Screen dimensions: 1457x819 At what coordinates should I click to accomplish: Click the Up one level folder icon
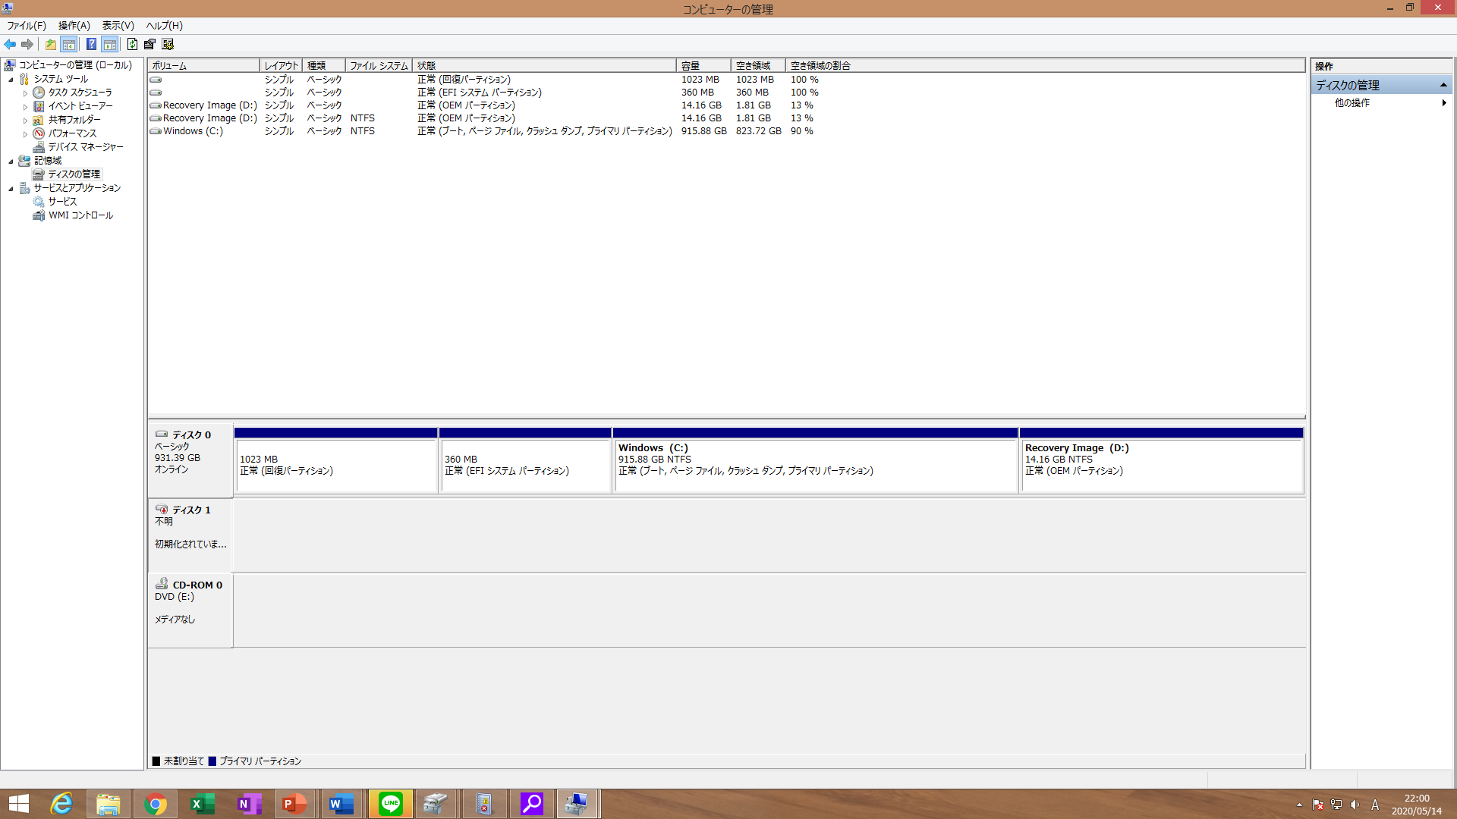(50, 44)
